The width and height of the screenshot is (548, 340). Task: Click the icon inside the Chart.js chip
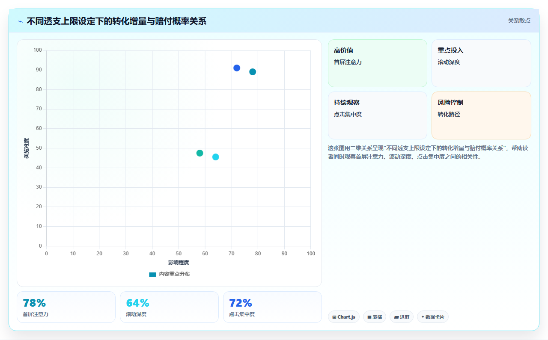coord(334,317)
